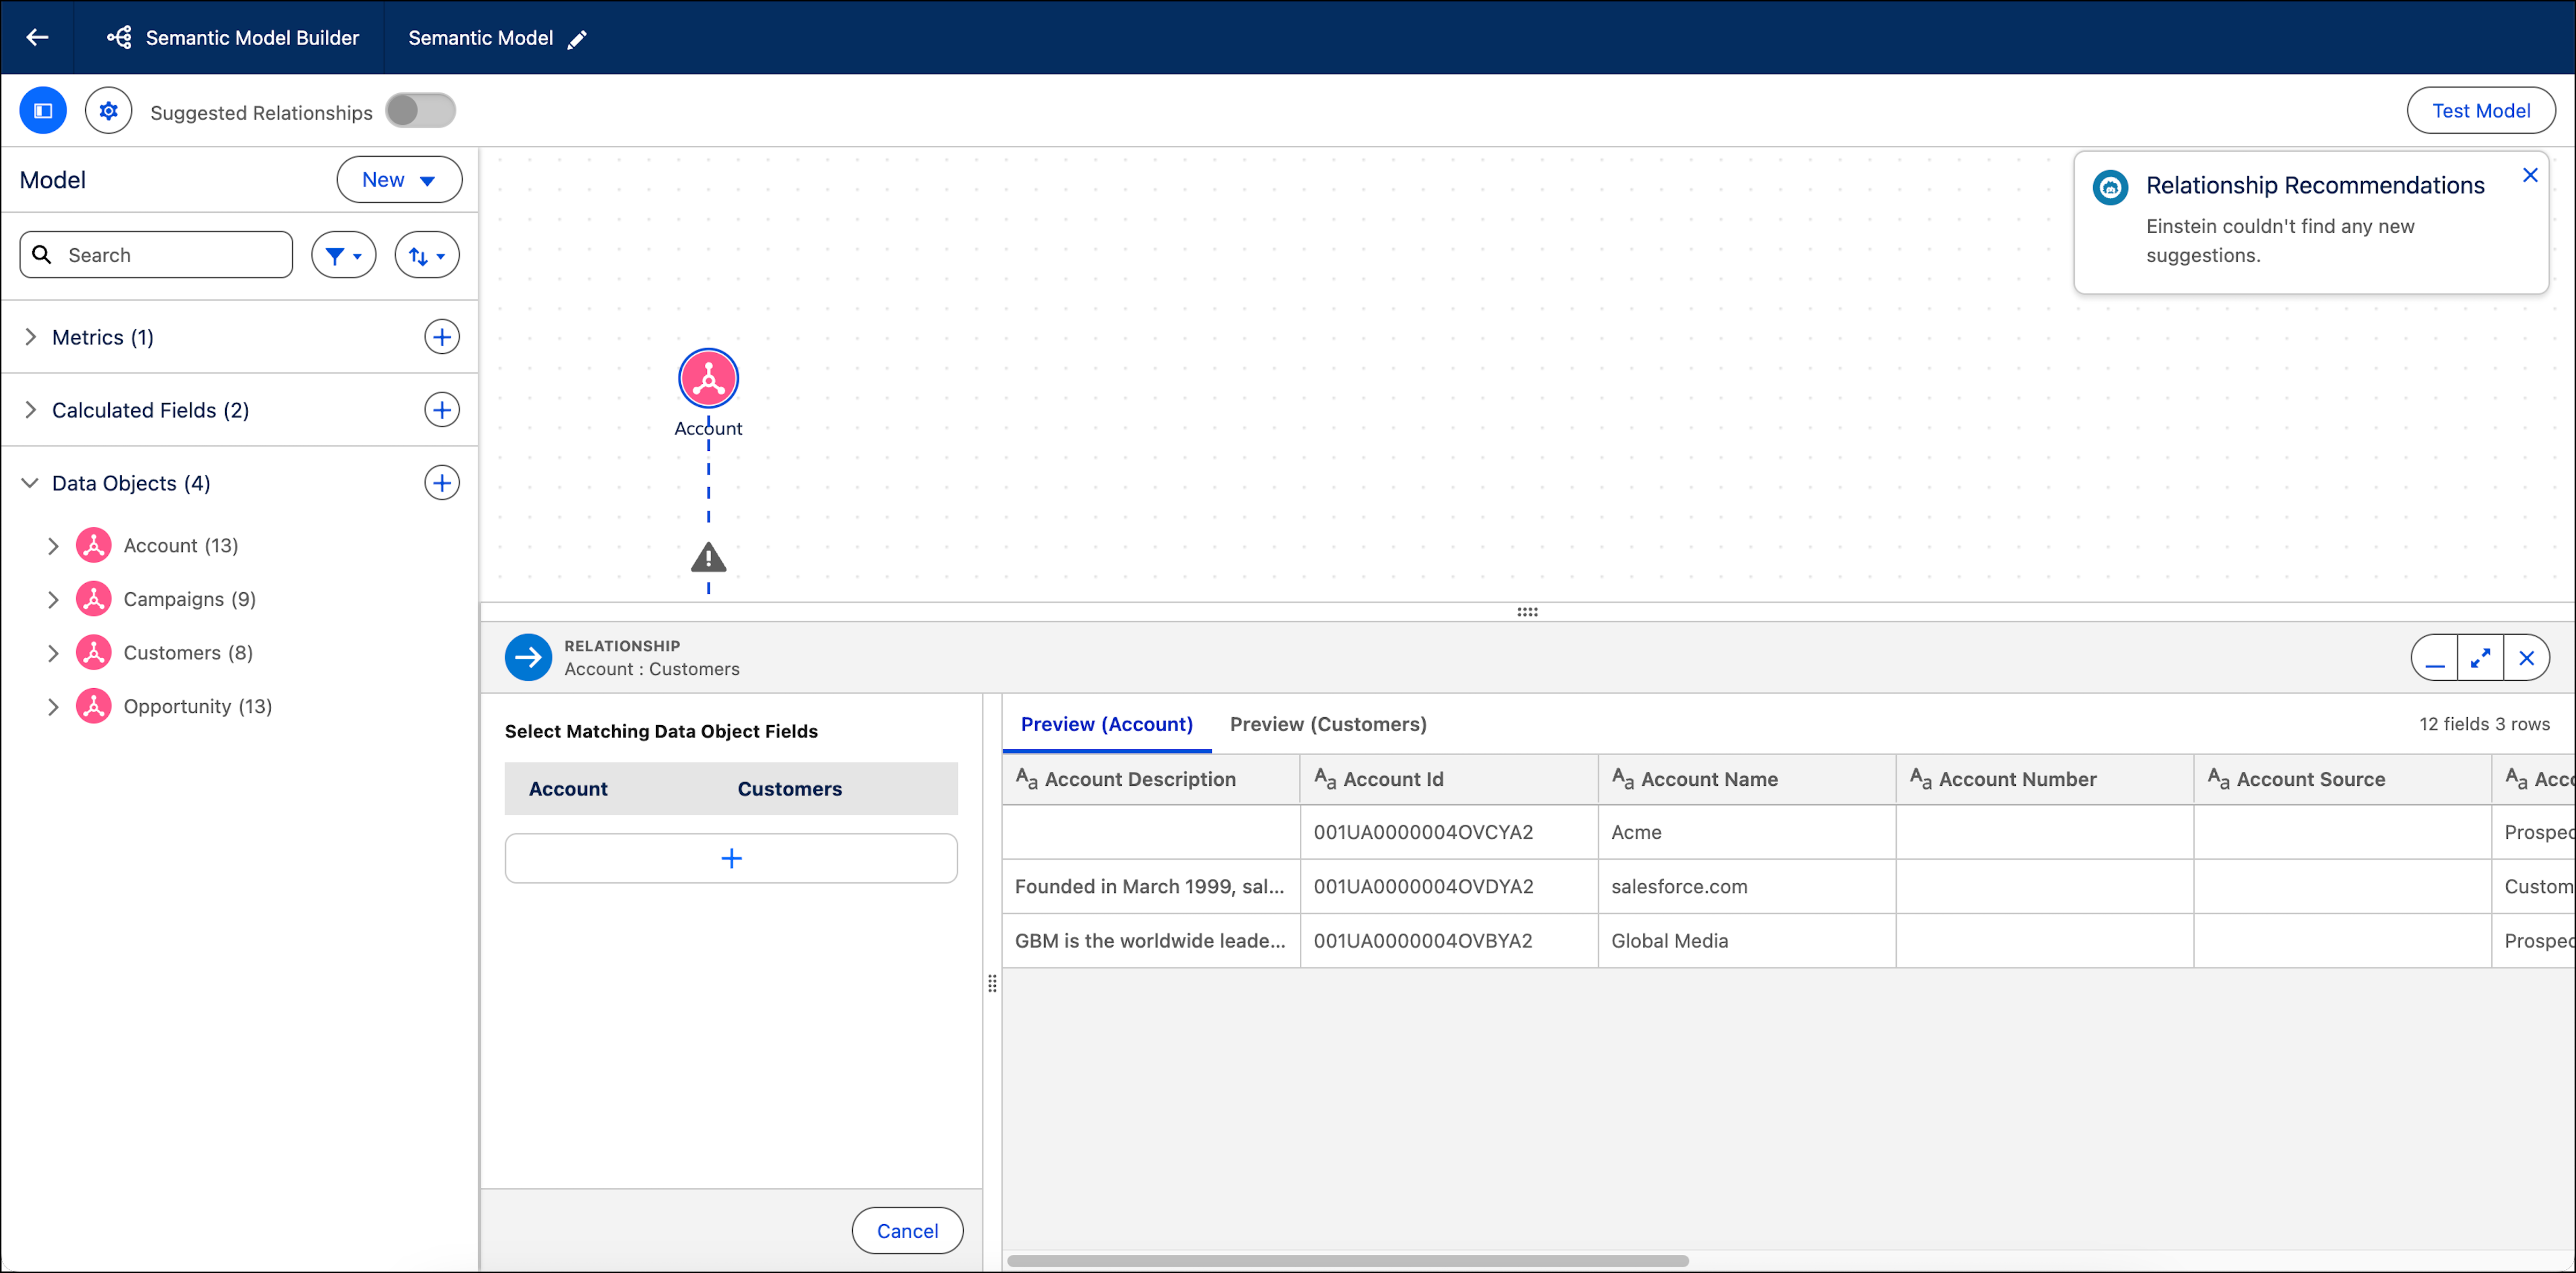This screenshot has height=1273, width=2576.
Task: Click account ID 001UA0000004OVBYA2 cell
Action: coord(1449,941)
